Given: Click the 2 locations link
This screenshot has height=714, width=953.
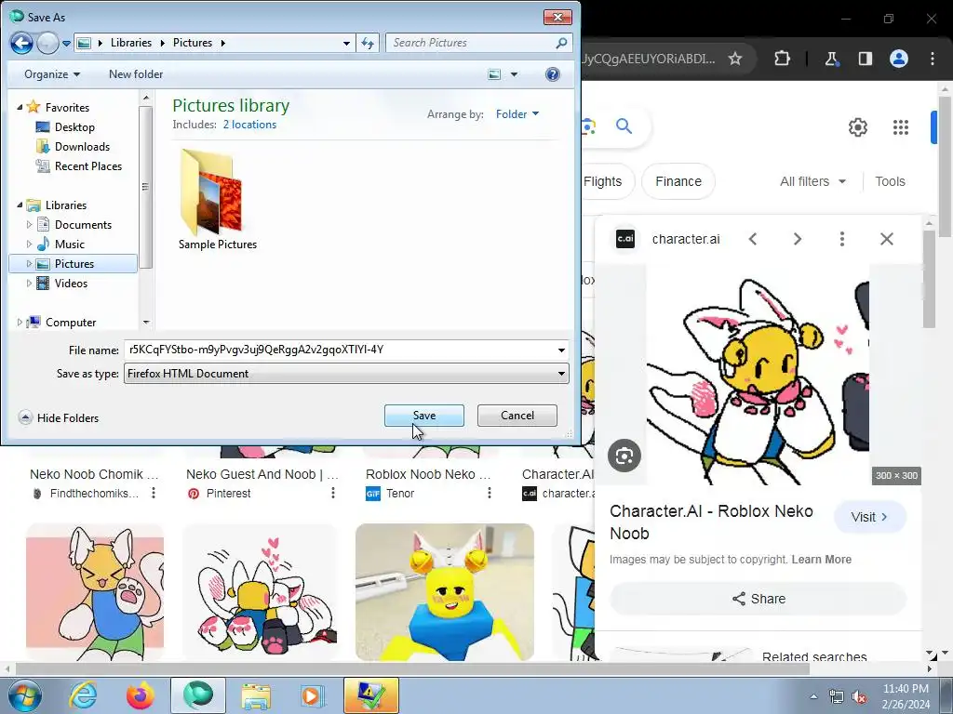Looking at the screenshot, I should click(x=249, y=125).
